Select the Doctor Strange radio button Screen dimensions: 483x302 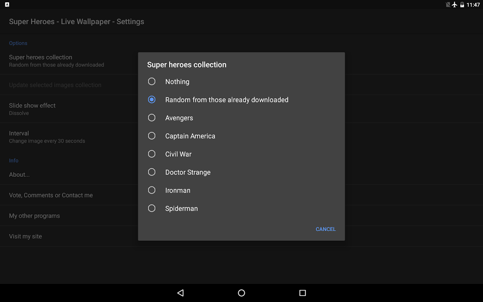point(152,172)
